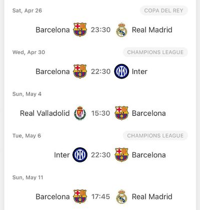Select Champions League tag on Apr 30
The image size is (200, 210).
(155, 52)
